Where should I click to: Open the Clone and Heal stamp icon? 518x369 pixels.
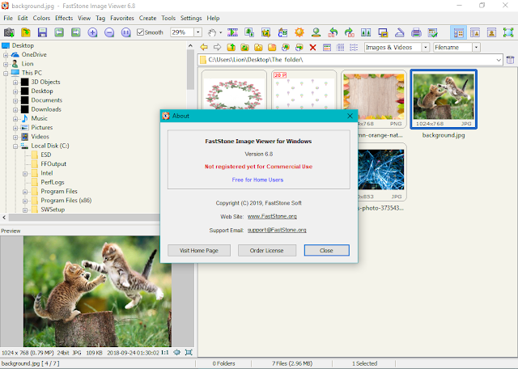click(x=316, y=32)
